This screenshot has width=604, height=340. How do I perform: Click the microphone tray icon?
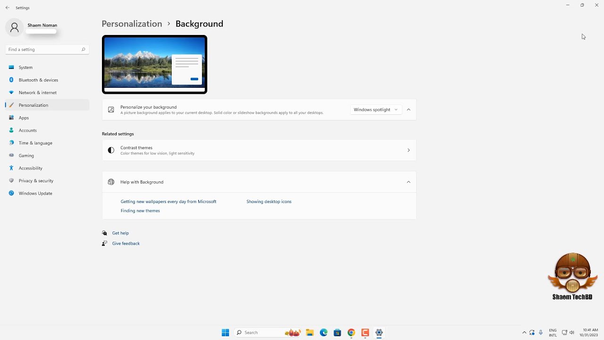click(541, 332)
